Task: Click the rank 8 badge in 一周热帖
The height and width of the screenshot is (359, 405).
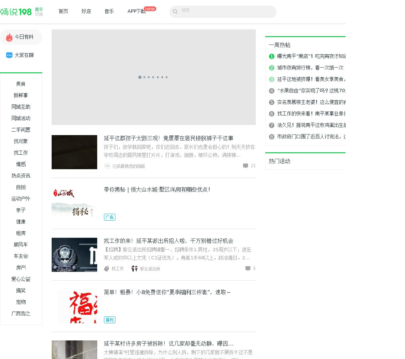Action: (x=272, y=137)
